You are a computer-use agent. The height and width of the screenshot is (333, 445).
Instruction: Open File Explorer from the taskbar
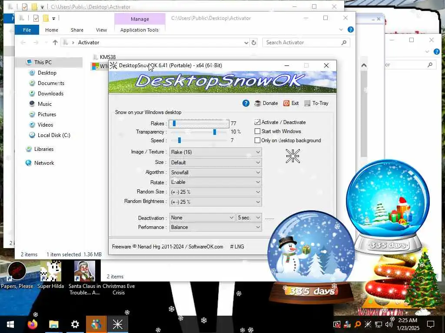tap(53, 324)
